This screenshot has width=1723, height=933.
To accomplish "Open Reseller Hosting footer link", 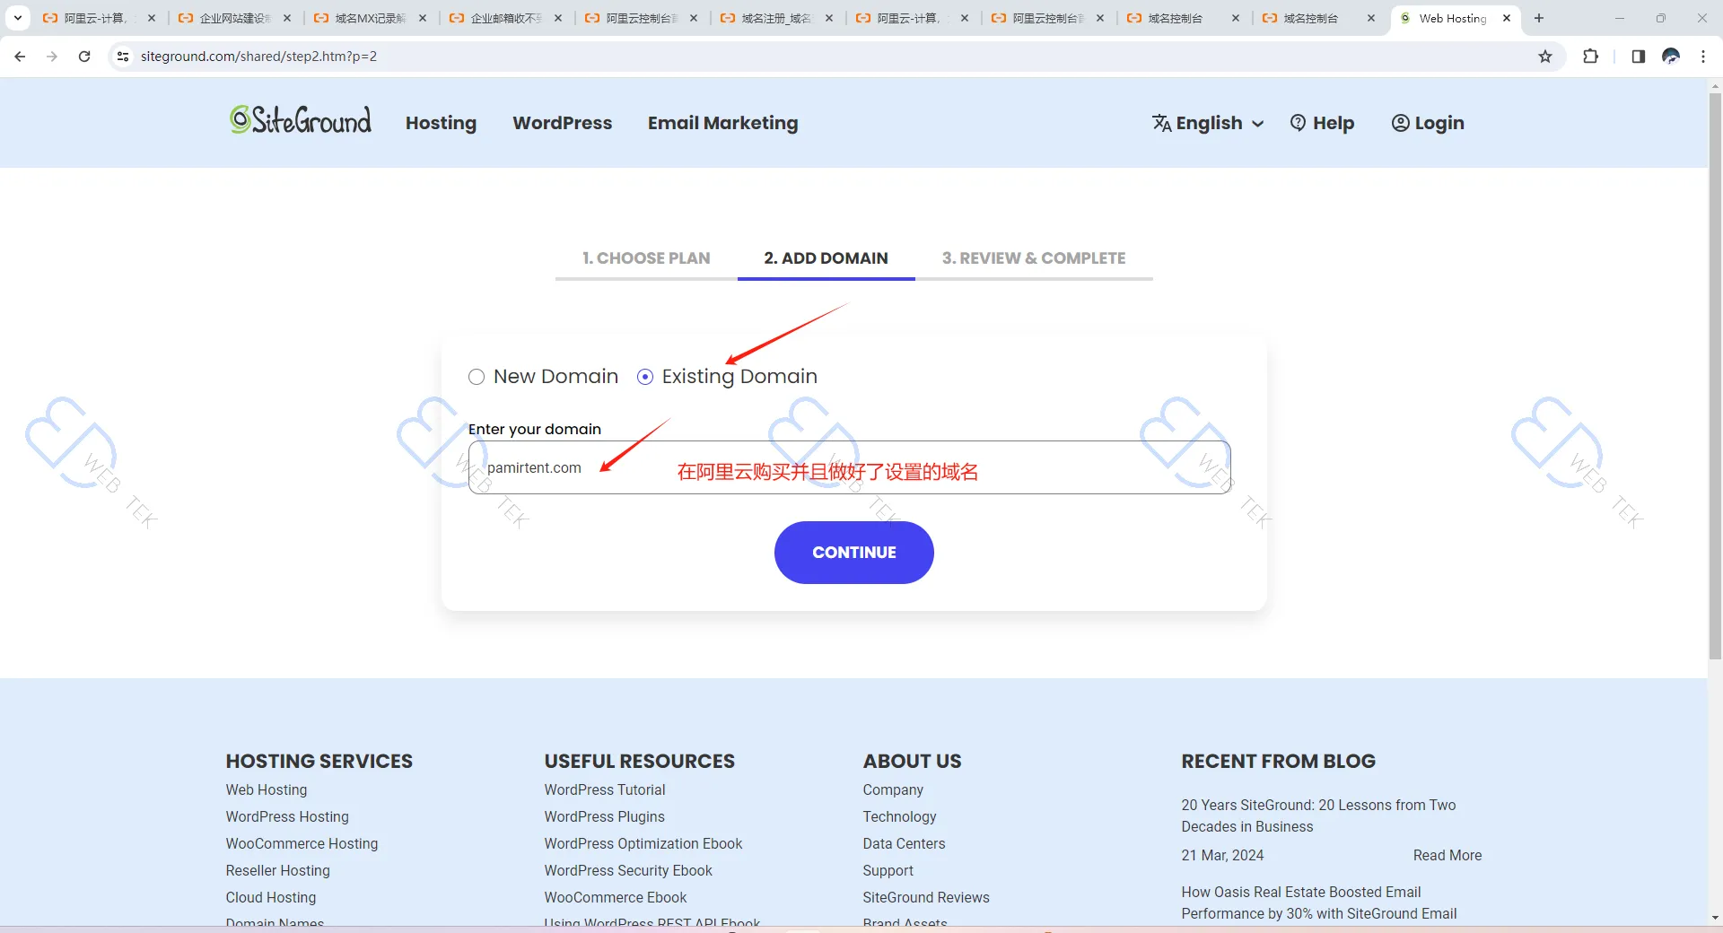I will 278,871.
